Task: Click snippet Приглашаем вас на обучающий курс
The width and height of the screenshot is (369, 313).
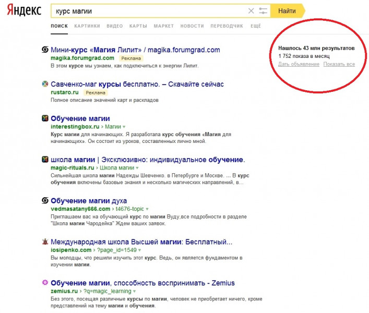Action: (149, 220)
